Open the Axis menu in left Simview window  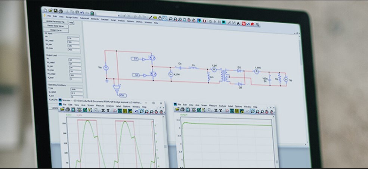[x=83, y=105]
